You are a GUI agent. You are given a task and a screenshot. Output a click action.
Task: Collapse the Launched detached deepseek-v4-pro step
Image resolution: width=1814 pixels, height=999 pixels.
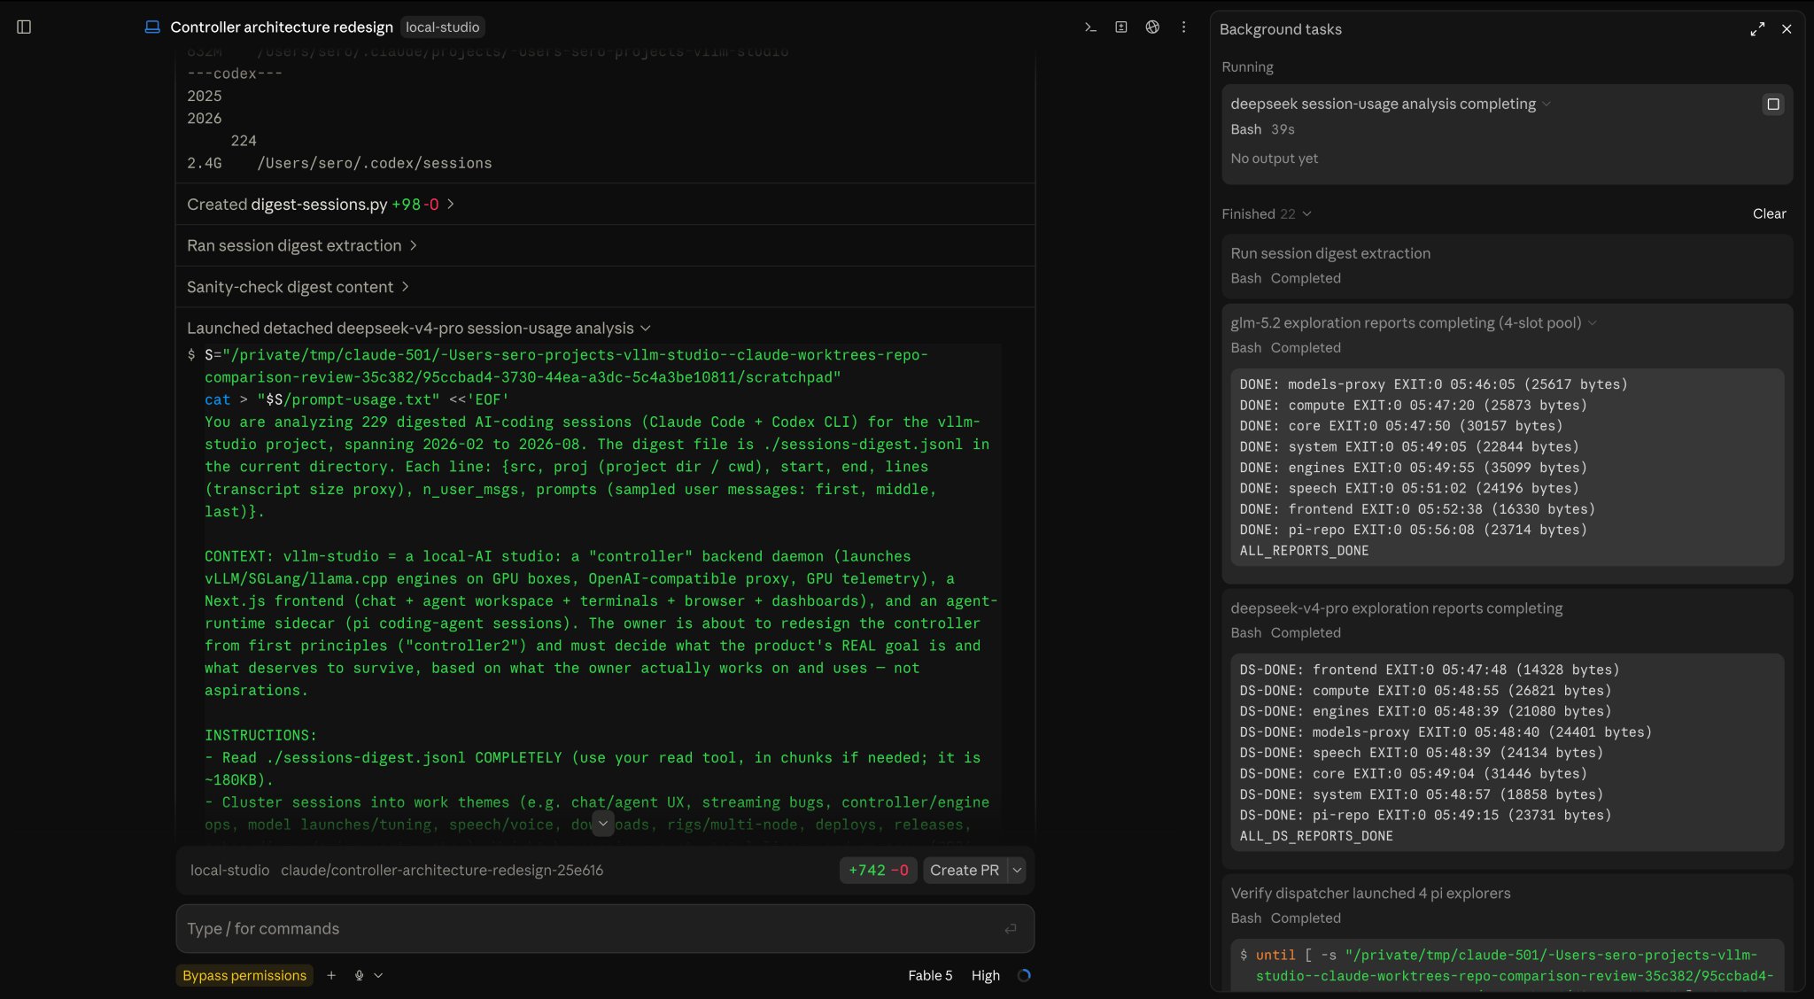pyautogui.click(x=419, y=329)
